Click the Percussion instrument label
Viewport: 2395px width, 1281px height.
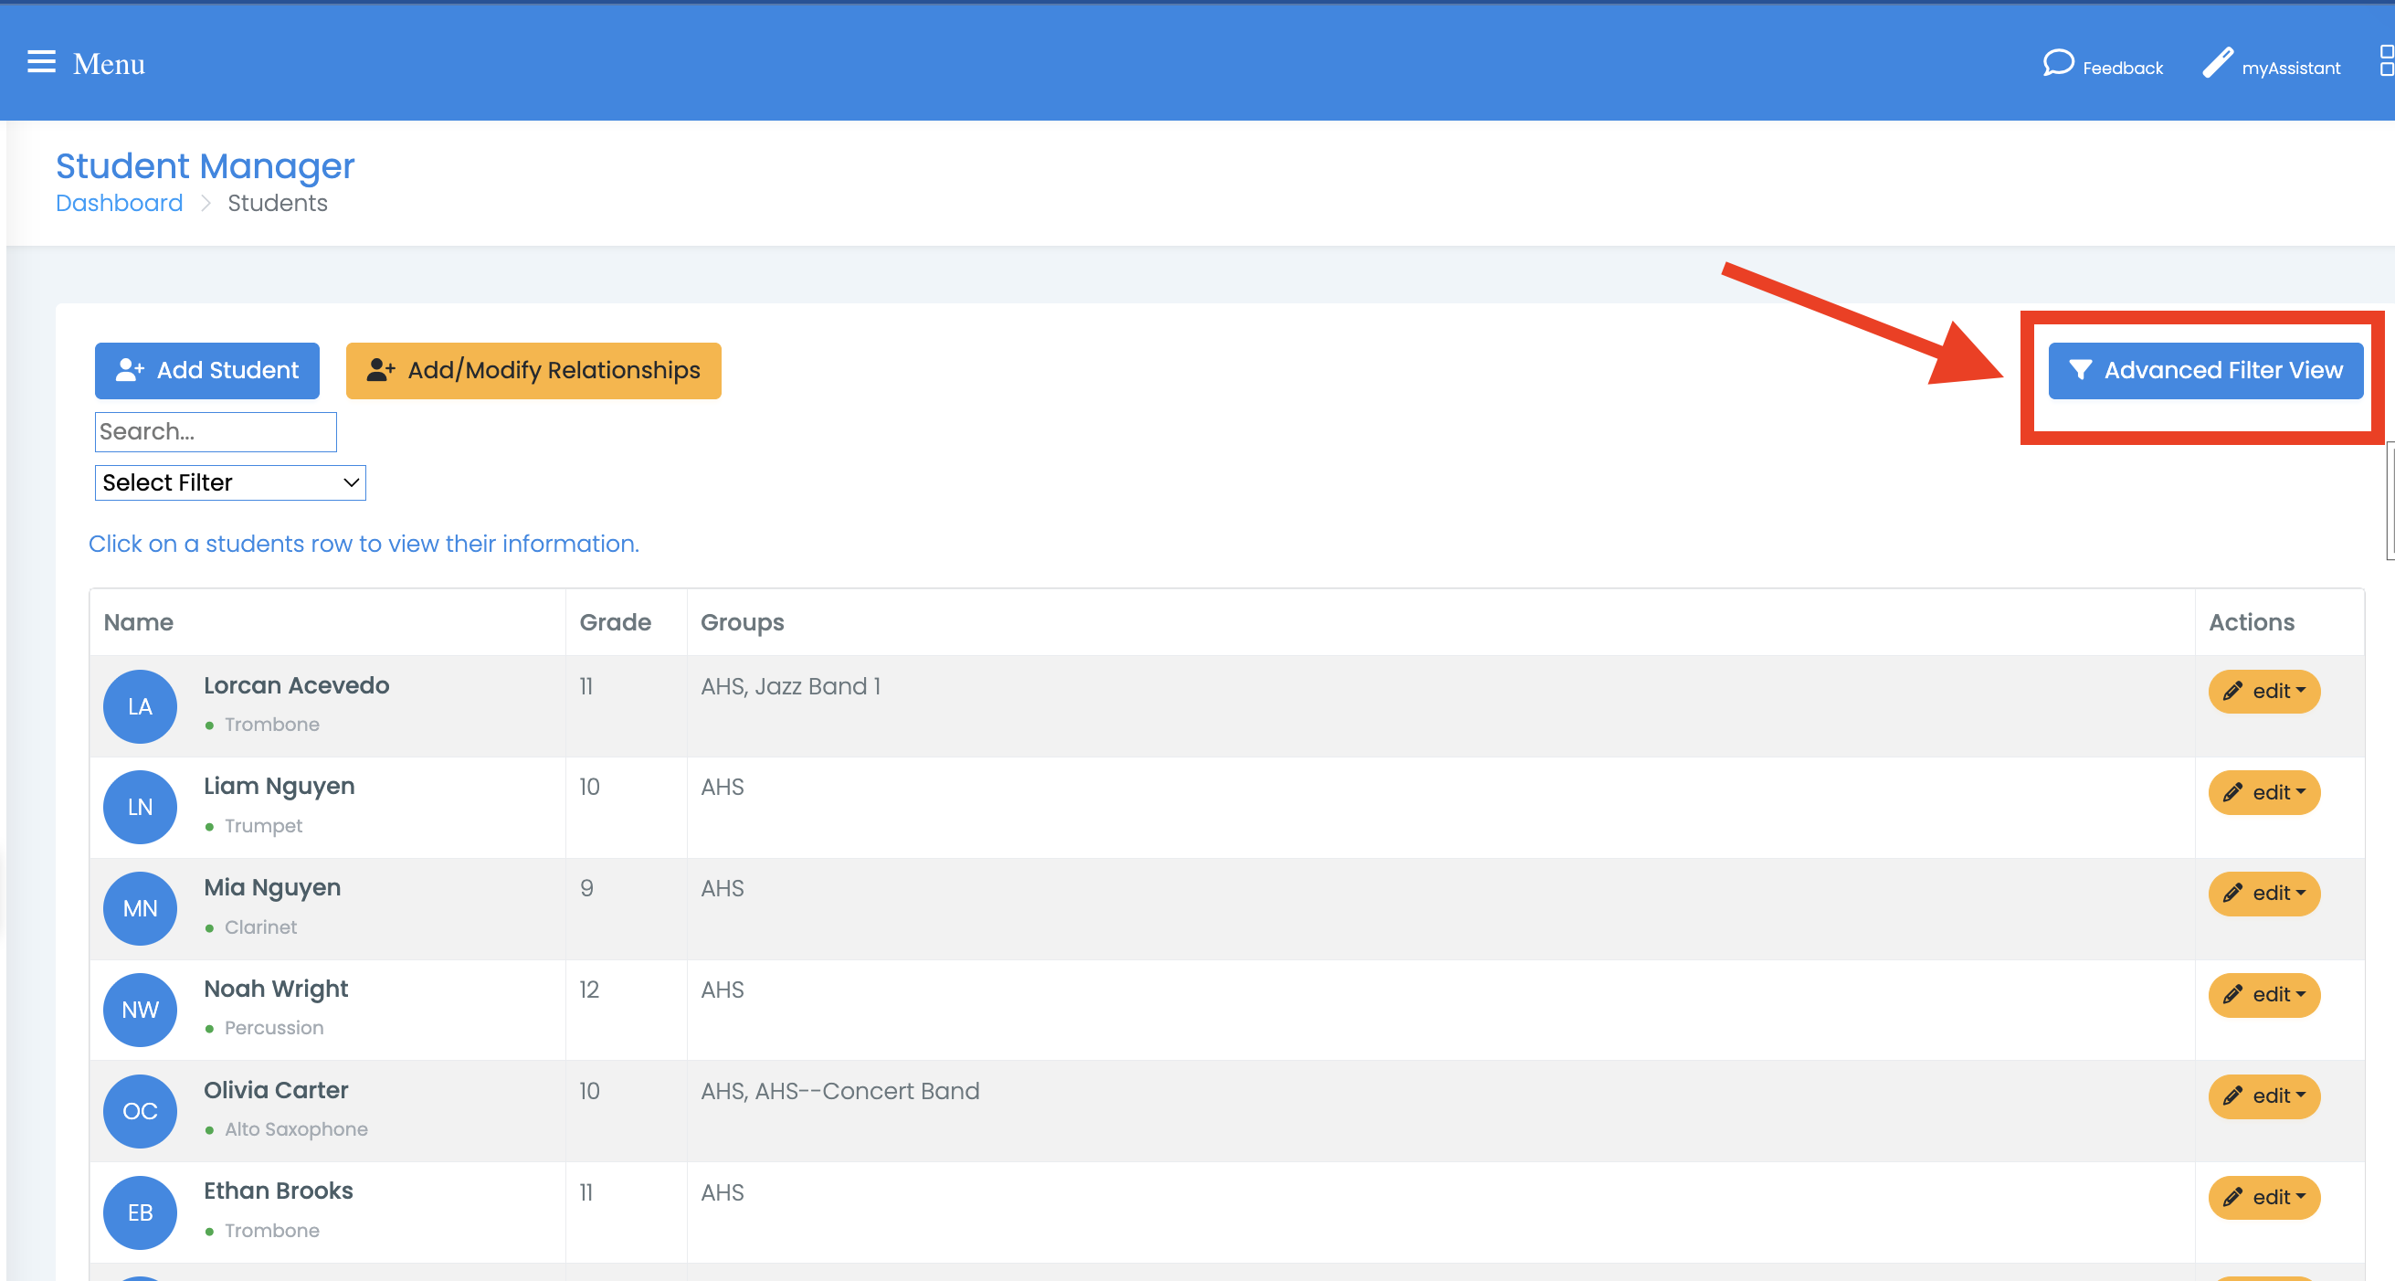point(274,1028)
